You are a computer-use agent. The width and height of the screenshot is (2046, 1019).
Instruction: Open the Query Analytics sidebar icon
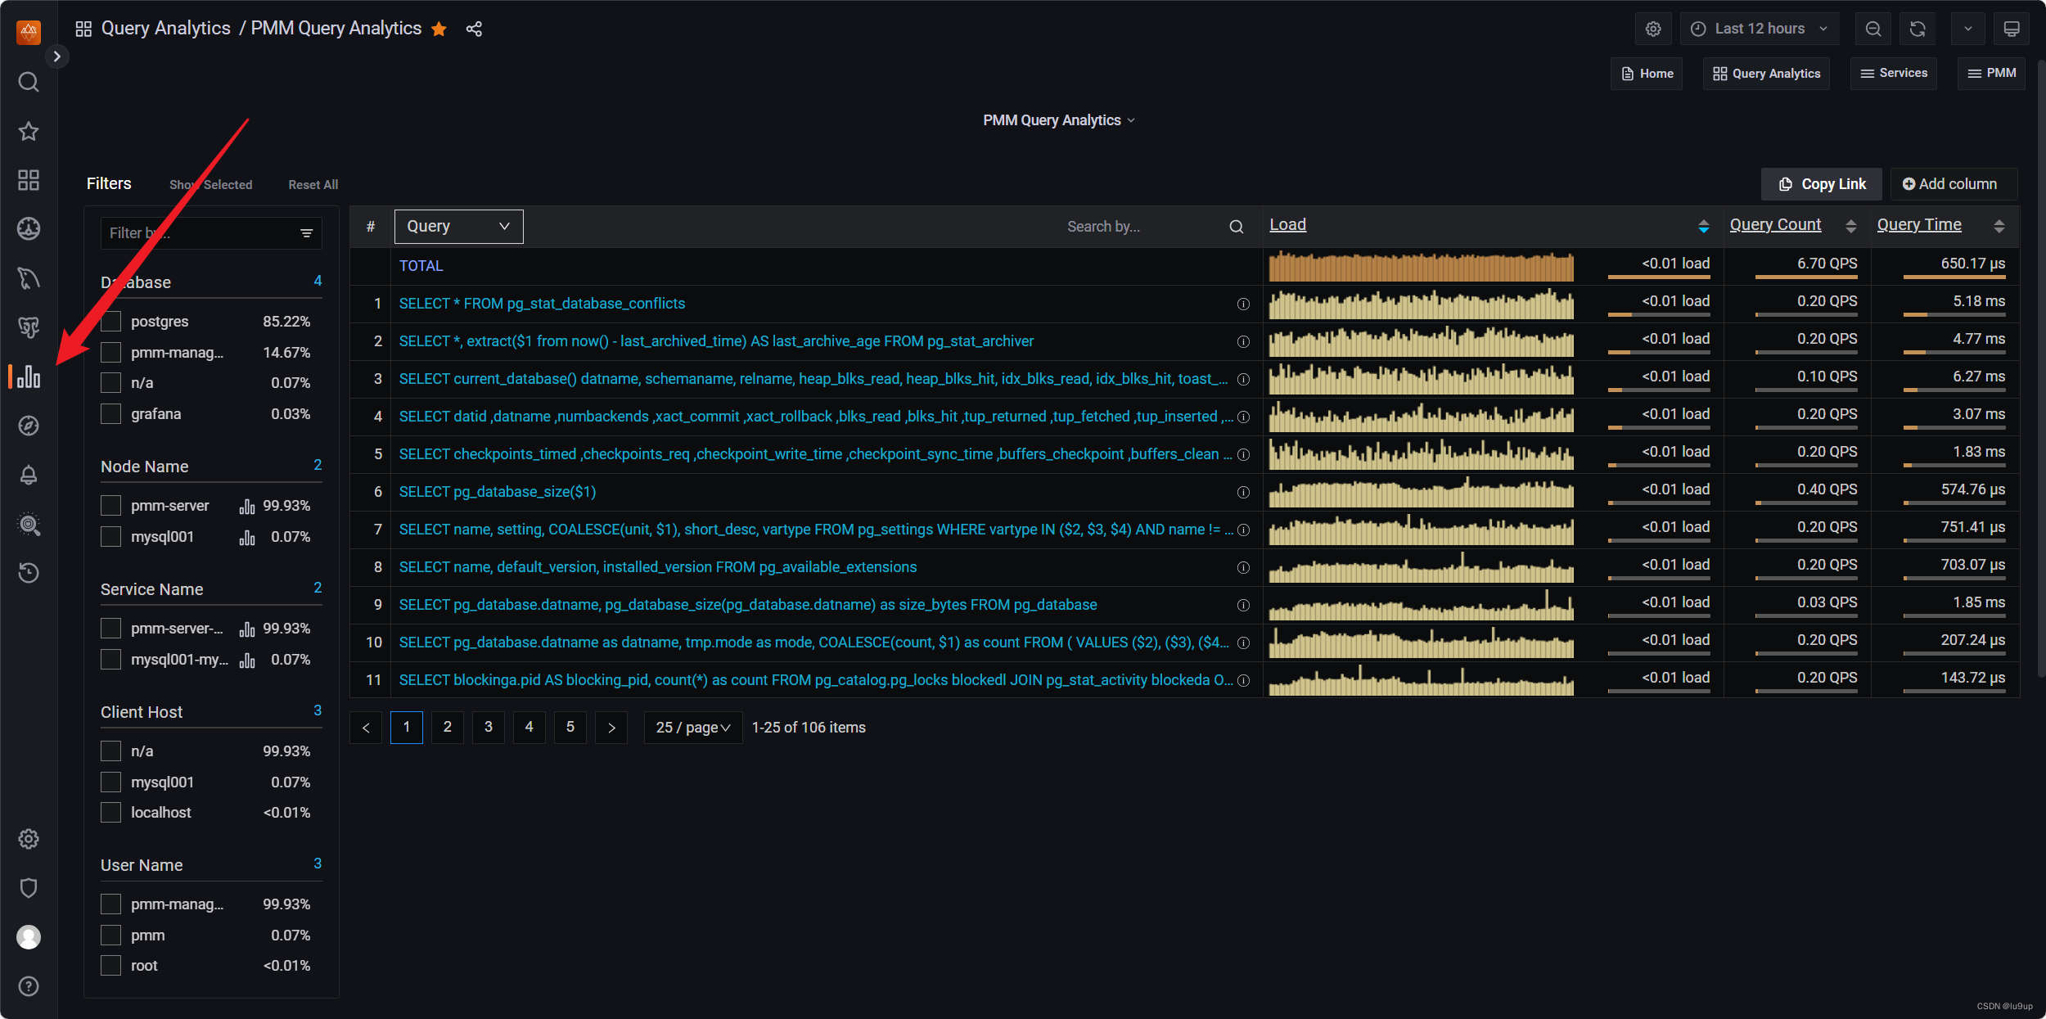point(29,376)
